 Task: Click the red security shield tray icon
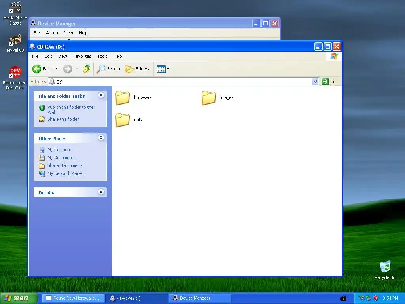(x=376, y=298)
